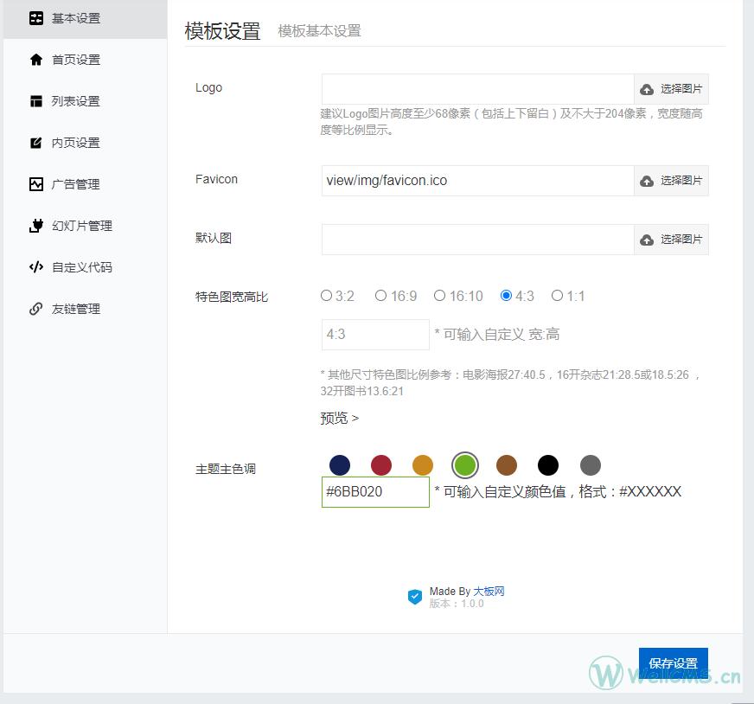Open 幻灯片管理 in the sidebar
Image resolution: width=754 pixels, height=704 pixels.
point(85,226)
